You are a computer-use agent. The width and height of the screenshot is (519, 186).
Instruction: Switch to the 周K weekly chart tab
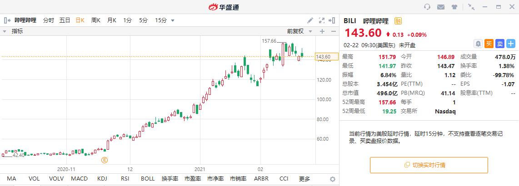pyautogui.click(x=96, y=20)
